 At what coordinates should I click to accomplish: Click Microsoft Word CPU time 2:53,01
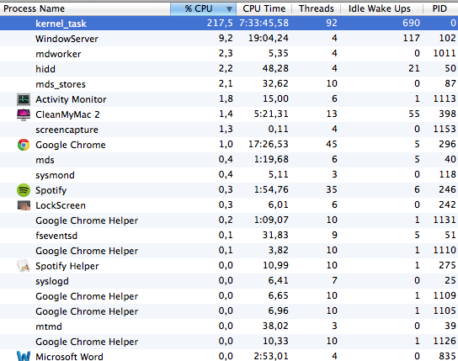tap(271, 356)
